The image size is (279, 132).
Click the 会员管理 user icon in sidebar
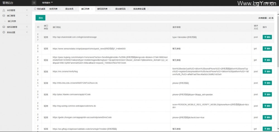click(4, 10)
